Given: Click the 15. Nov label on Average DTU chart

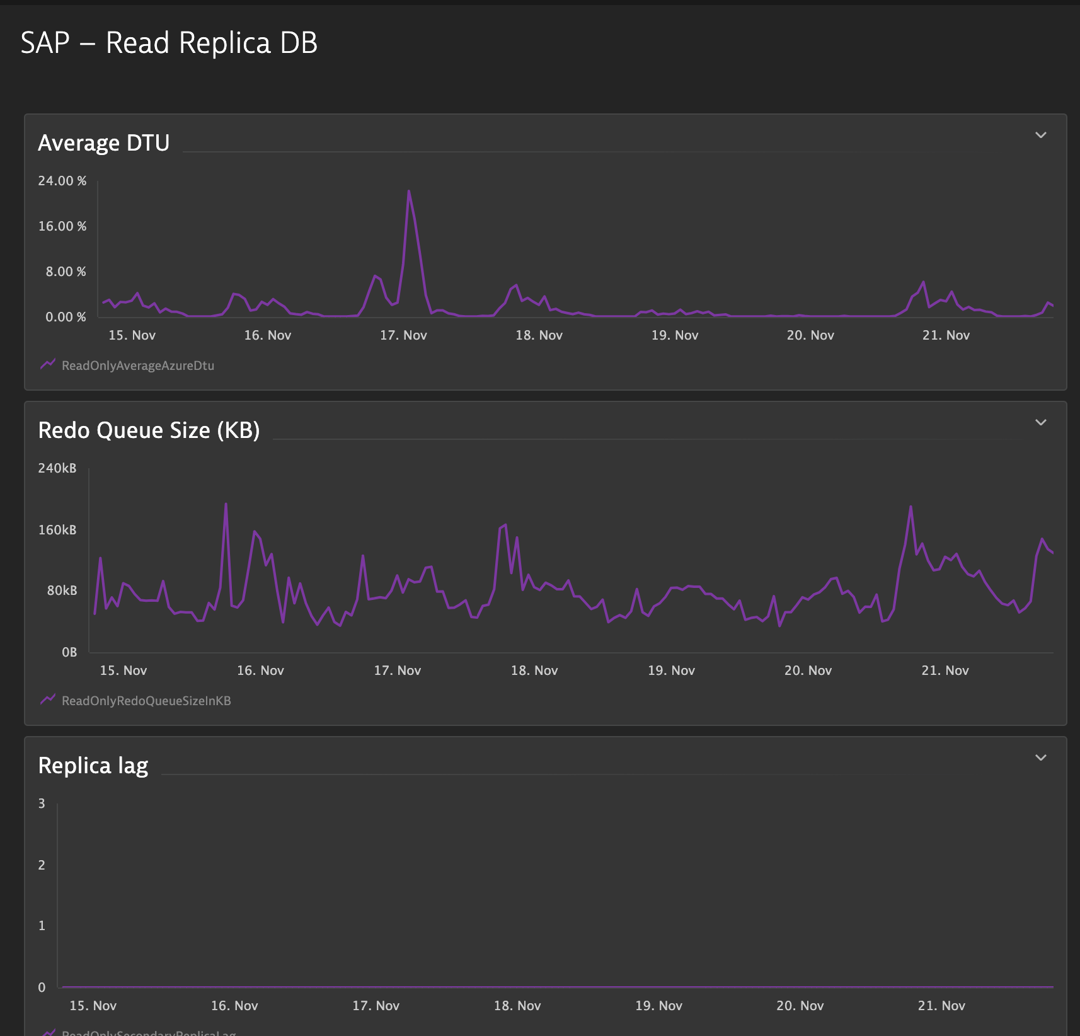Looking at the screenshot, I should tap(132, 335).
